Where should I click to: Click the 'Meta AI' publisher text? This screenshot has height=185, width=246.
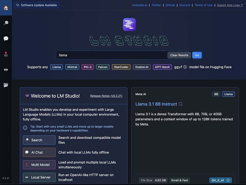tap(141, 94)
